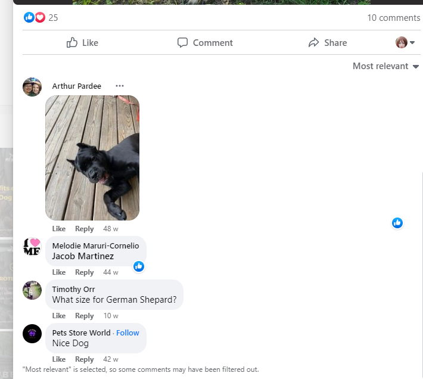Open Timothy Orr's profile picture
The height and width of the screenshot is (379, 423).
point(32,290)
